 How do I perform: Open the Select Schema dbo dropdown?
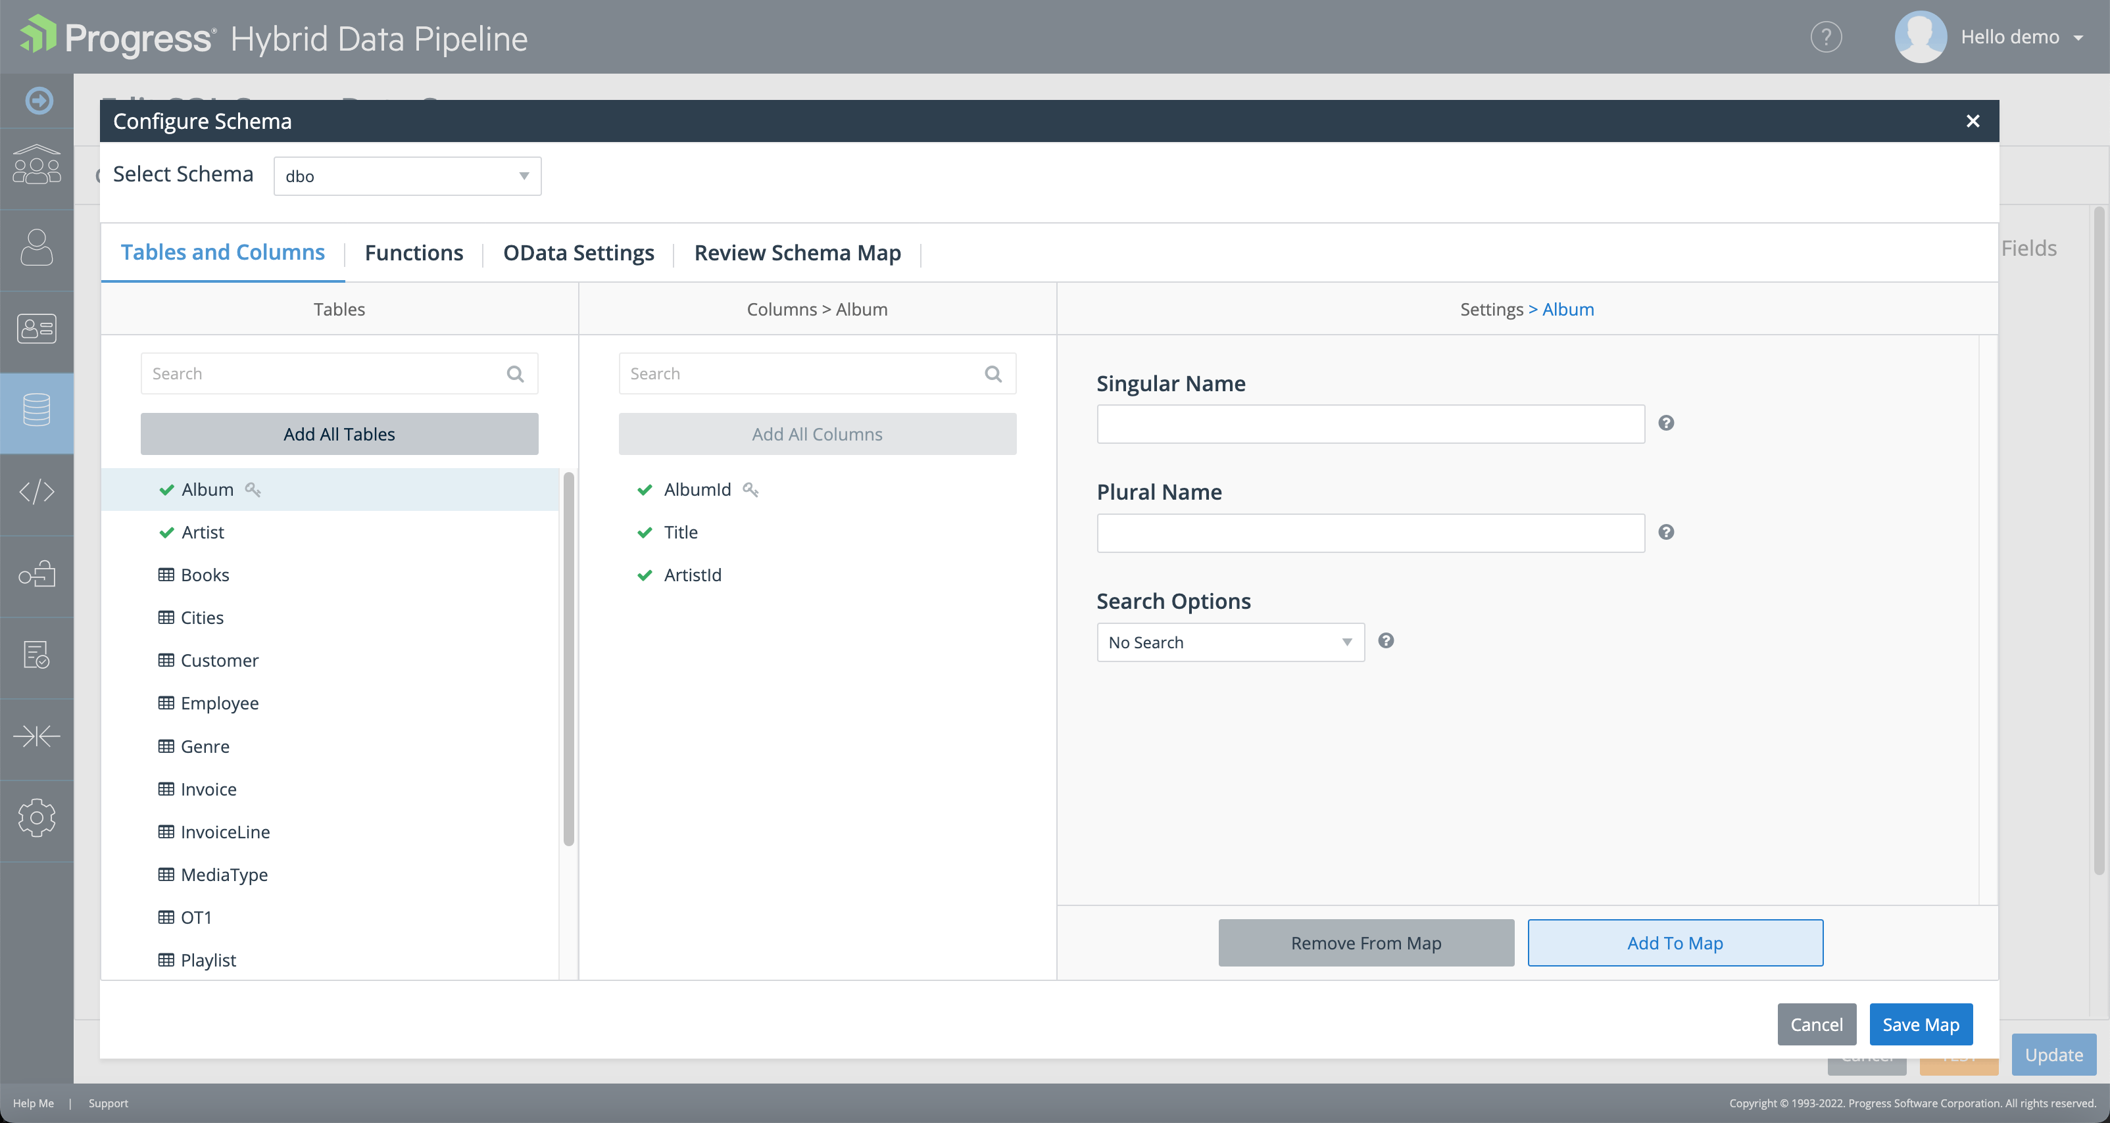coord(407,176)
